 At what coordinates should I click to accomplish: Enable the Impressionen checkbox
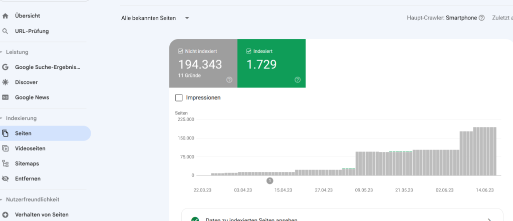179,97
